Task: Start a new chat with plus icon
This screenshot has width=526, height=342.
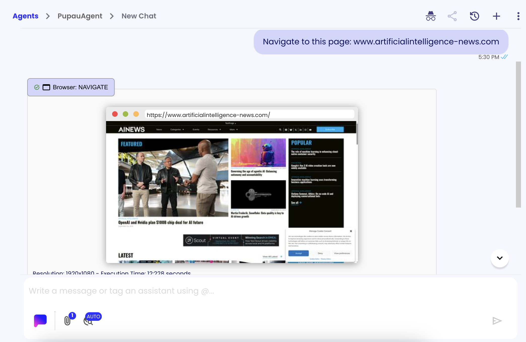Action: pos(496,16)
